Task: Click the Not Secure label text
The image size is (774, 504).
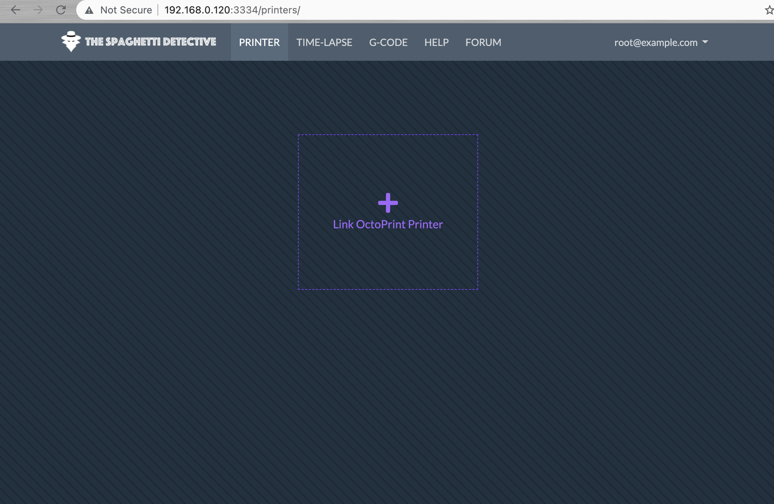Action: click(x=126, y=10)
